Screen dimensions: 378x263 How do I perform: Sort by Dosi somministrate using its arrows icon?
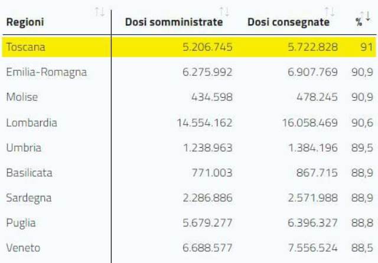pos(224,12)
